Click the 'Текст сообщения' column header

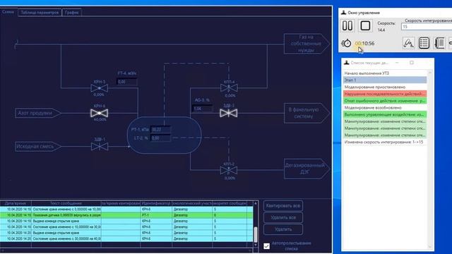(x=66, y=203)
